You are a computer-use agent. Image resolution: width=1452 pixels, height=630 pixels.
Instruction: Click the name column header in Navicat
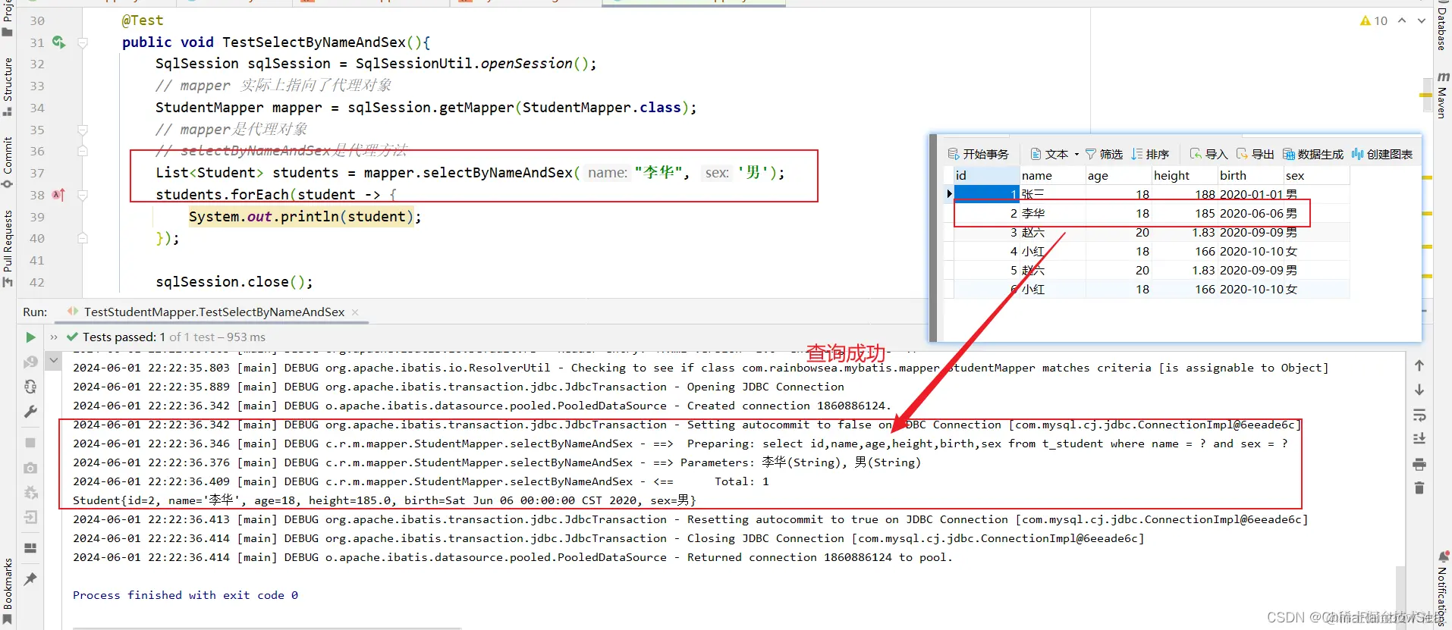pyautogui.click(x=1051, y=175)
